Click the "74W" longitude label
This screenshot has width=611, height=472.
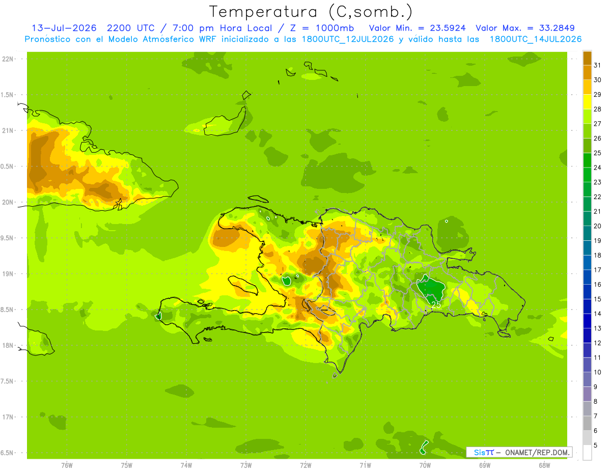tap(186, 465)
